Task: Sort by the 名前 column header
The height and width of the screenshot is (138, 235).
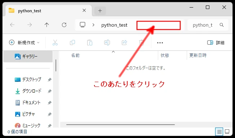Action: pos(75,55)
